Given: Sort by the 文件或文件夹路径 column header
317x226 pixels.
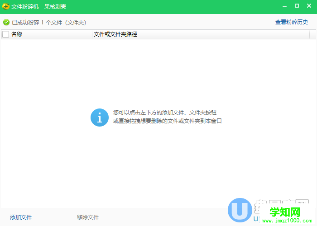Looking at the screenshot, I should (x=115, y=34).
